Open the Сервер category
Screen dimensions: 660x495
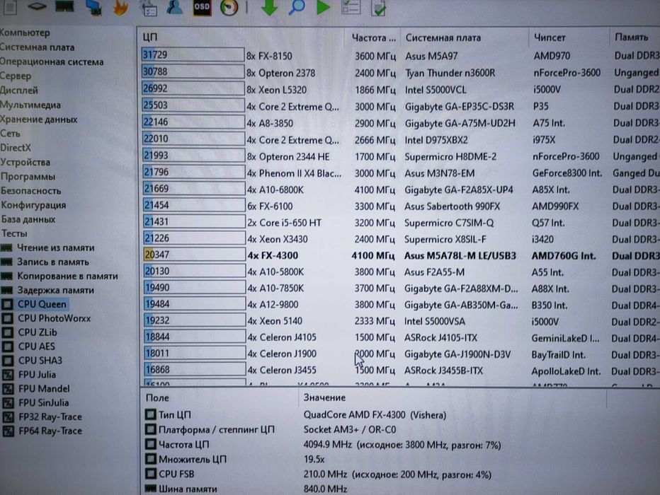coord(16,76)
